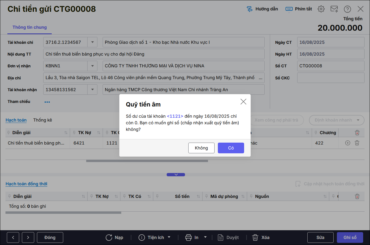Open the Tiện ích utilities menu
This screenshot has width=370, height=245.
pyautogui.click(x=155, y=238)
